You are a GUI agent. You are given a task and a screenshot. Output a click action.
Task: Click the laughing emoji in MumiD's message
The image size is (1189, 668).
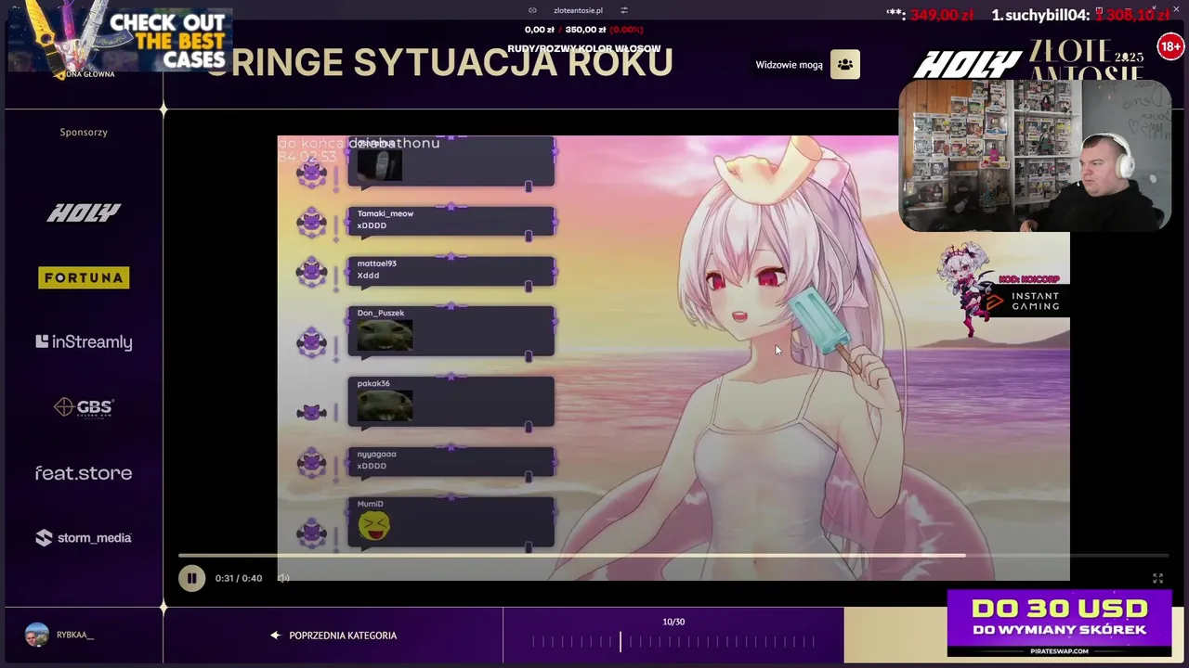pos(373,526)
